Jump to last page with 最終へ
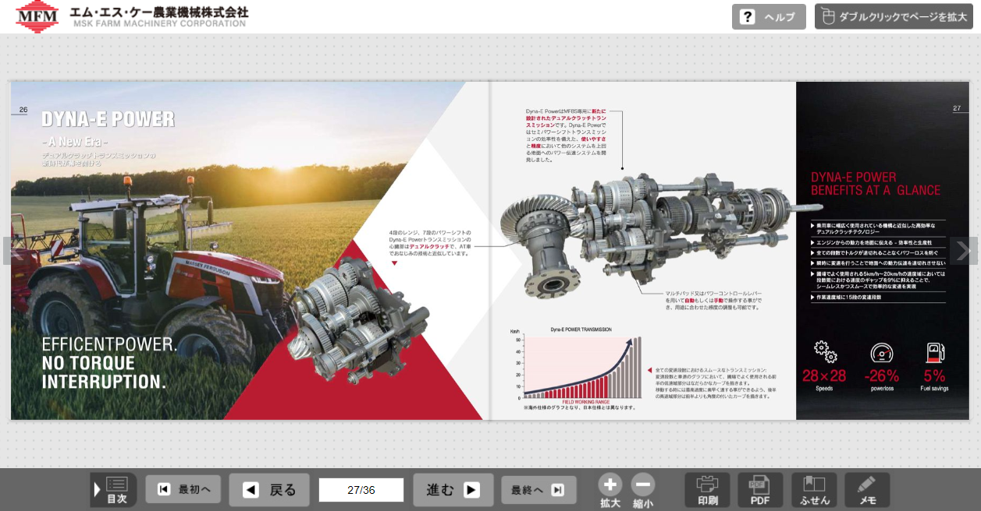 (x=538, y=490)
